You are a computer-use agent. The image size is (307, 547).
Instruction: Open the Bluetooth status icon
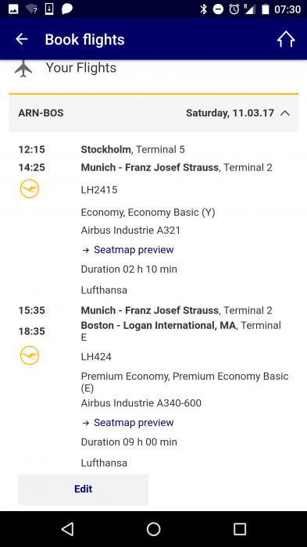(203, 9)
